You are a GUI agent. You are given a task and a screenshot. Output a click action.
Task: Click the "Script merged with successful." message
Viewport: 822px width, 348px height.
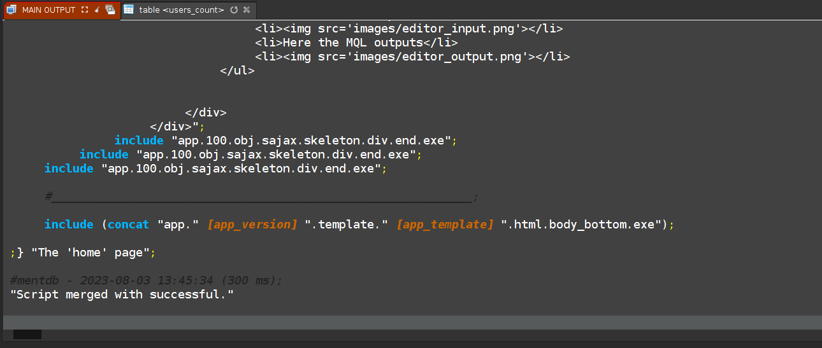pos(122,295)
